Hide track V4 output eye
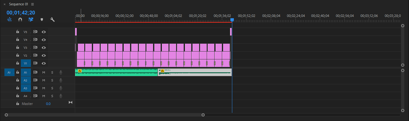409x121 pixels. pos(44,40)
